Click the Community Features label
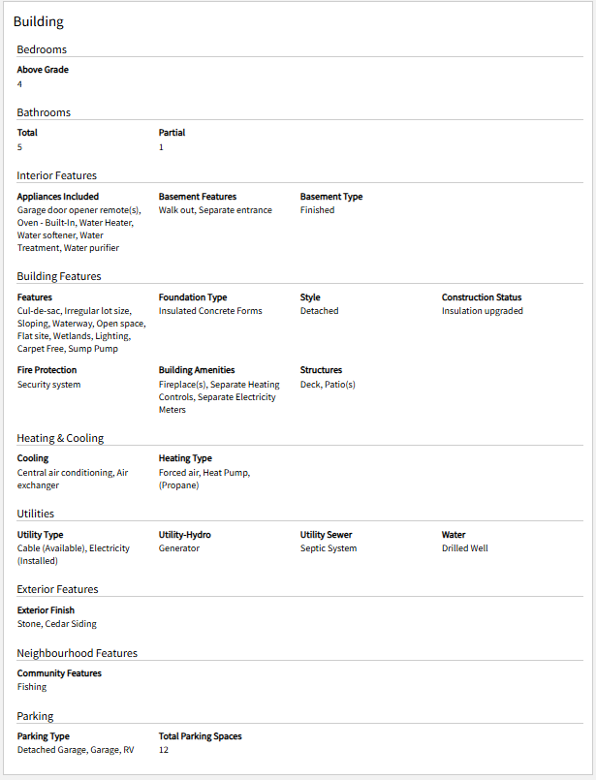The height and width of the screenshot is (780, 596). pyautogui.click(x=59, y=673)
